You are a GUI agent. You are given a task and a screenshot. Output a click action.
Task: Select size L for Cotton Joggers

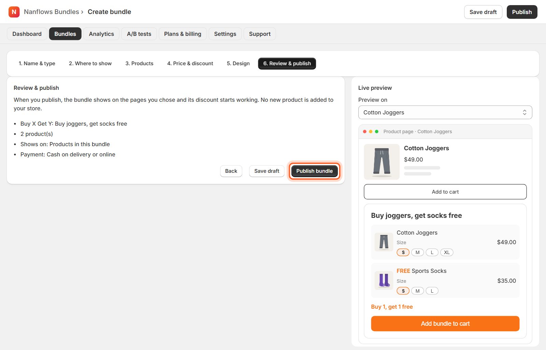coord(432,252)
